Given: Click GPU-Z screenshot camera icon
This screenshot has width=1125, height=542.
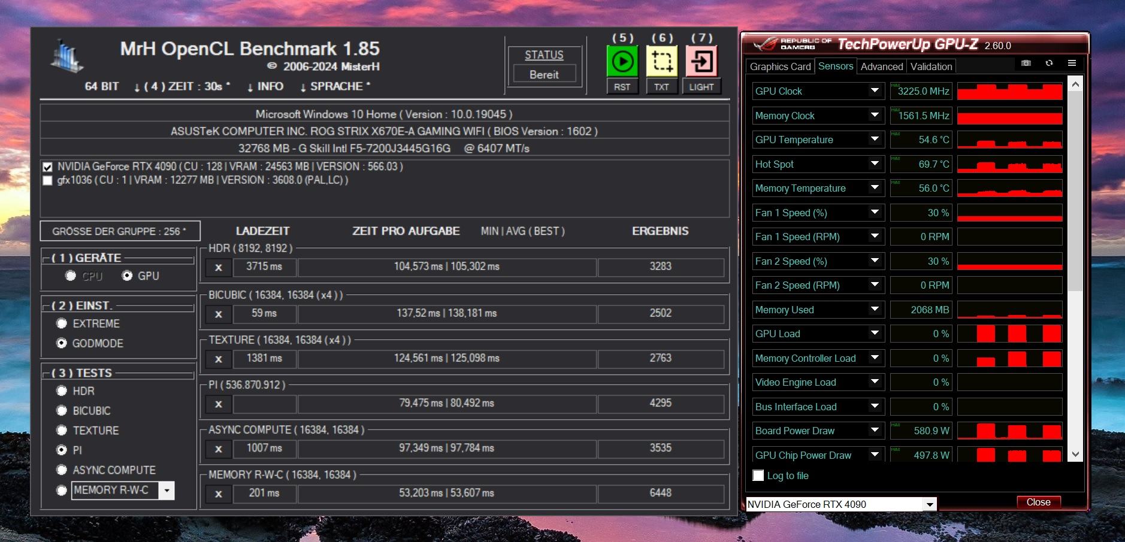Looking at the screenshot, I should click(1026, 63).
